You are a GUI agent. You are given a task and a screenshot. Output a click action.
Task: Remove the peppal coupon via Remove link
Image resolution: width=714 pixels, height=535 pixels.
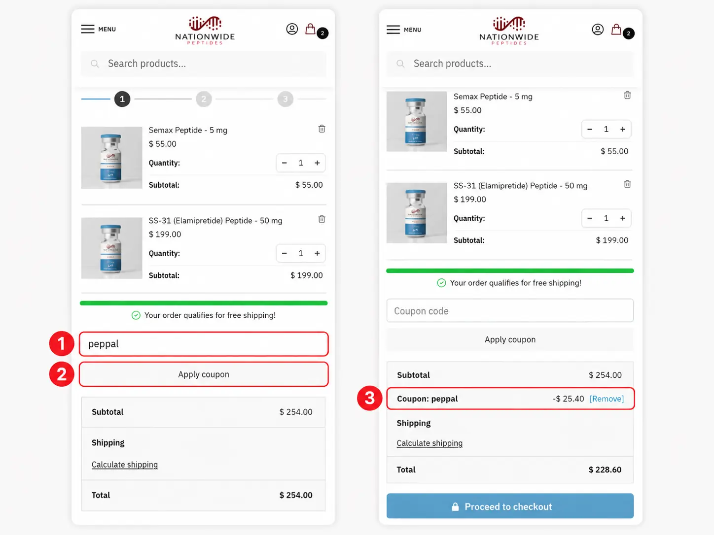tap(607, 399)
